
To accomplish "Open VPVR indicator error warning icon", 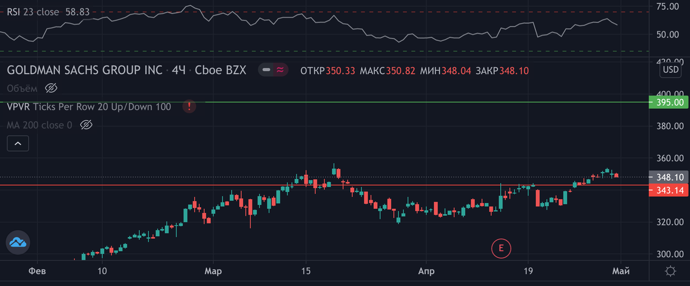I will 189,106.
